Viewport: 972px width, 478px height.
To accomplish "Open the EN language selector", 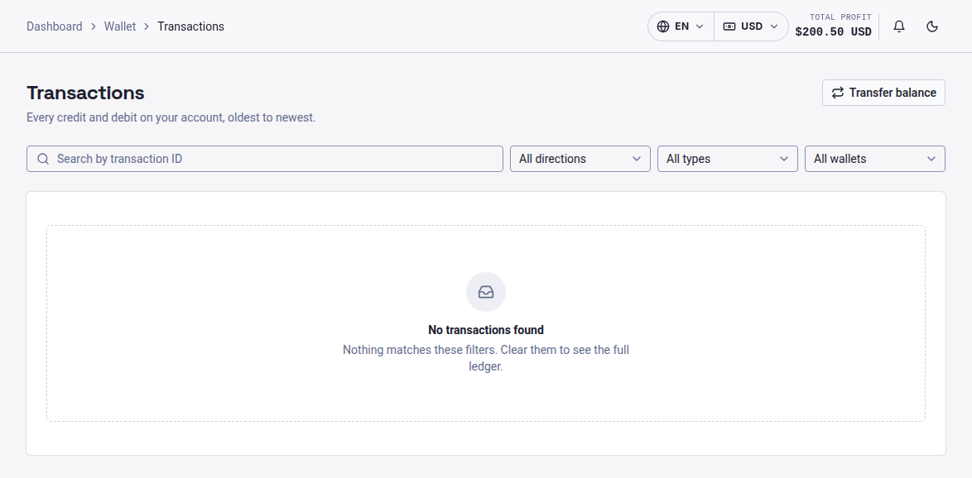I will (681, 26).
